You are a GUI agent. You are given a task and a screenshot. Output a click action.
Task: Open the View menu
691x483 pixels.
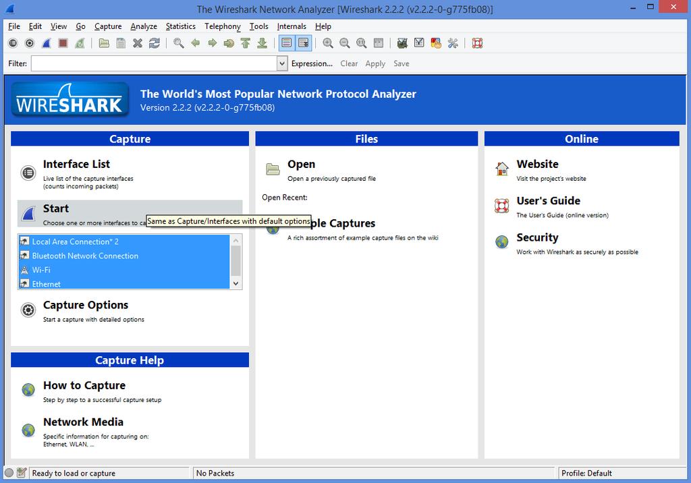pyautogui.click(x=59, y=26)
